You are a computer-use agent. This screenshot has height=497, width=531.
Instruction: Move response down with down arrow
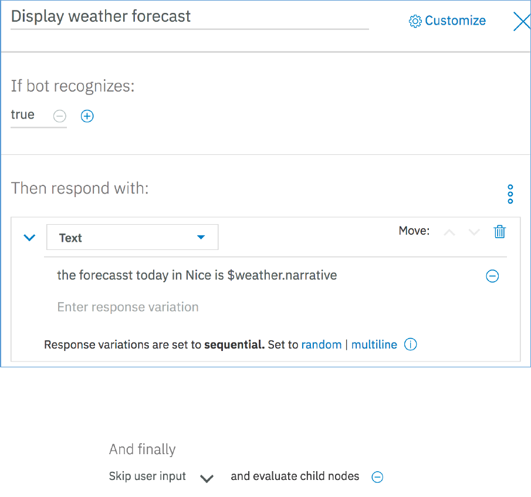pos(474,232)
